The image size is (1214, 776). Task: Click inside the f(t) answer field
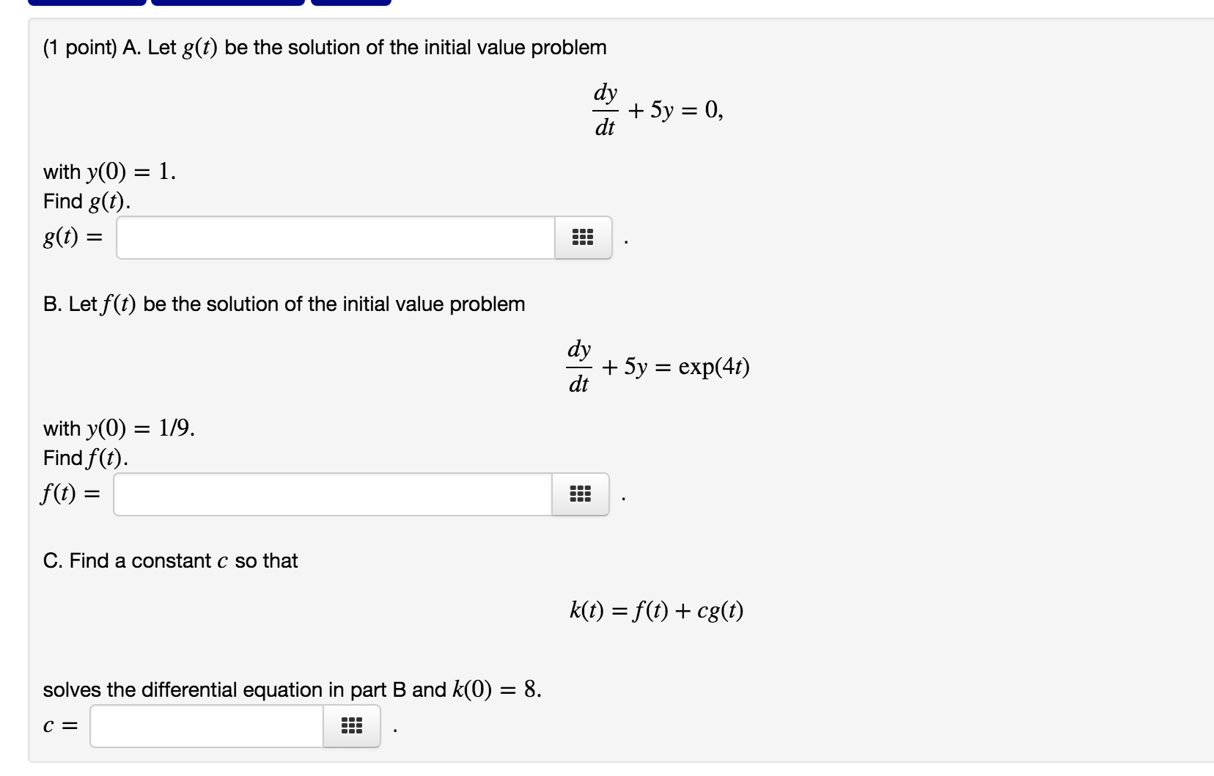330,494
